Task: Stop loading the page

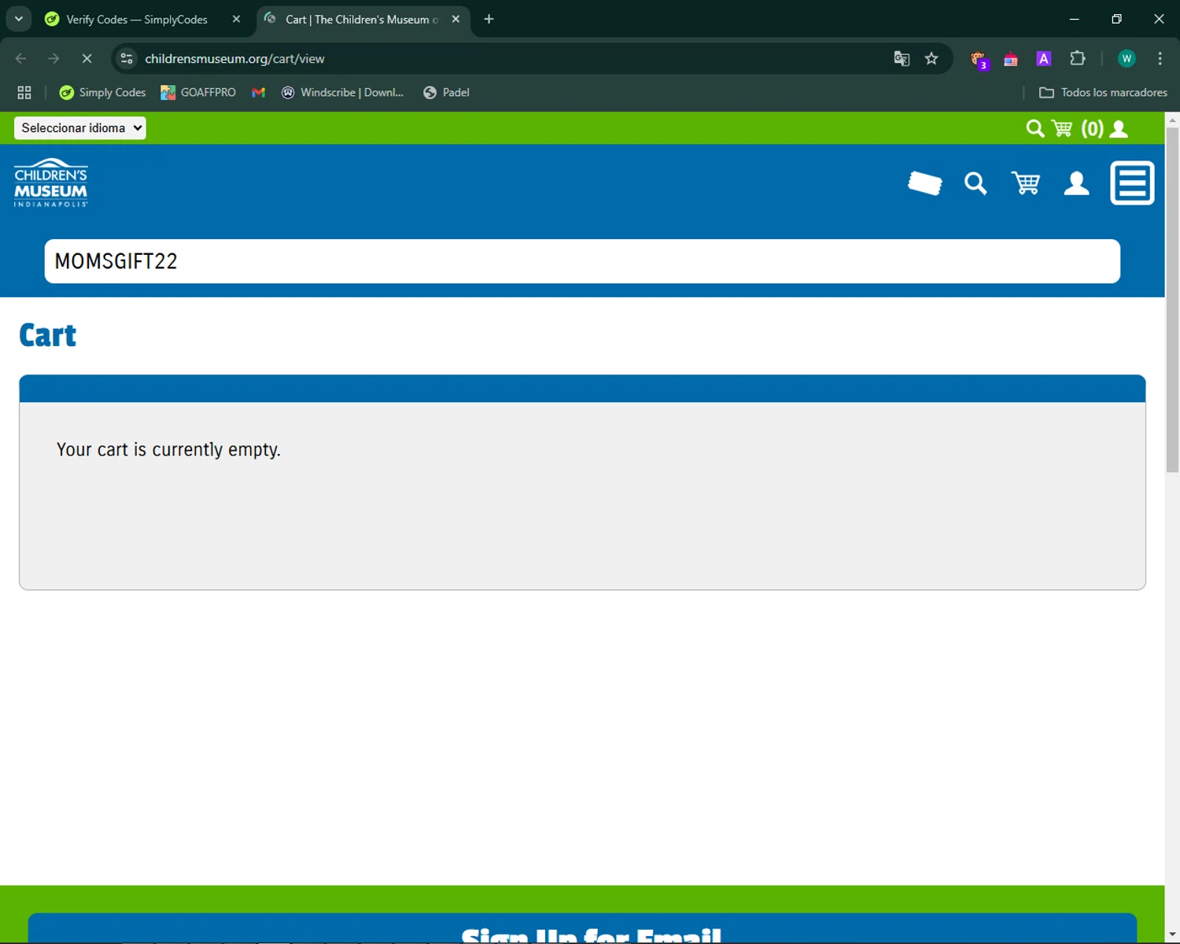Action: pos(87,58)
